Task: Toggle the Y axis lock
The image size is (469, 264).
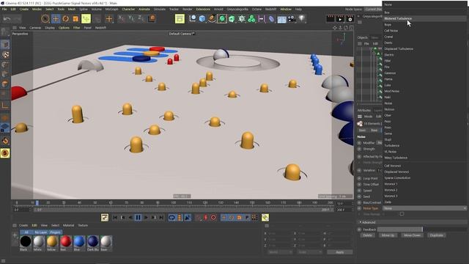Action: click(131, 18)
